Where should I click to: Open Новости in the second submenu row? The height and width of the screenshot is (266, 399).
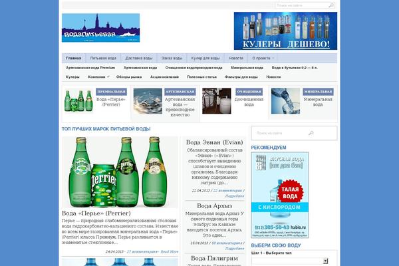coord(273,77)
